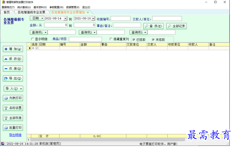Screen dimensions: 234x147
Task: Click the 金额 column header
Action: coord(90,45)
